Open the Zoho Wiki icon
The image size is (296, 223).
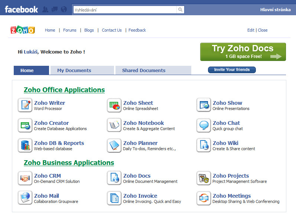(204, 145)
